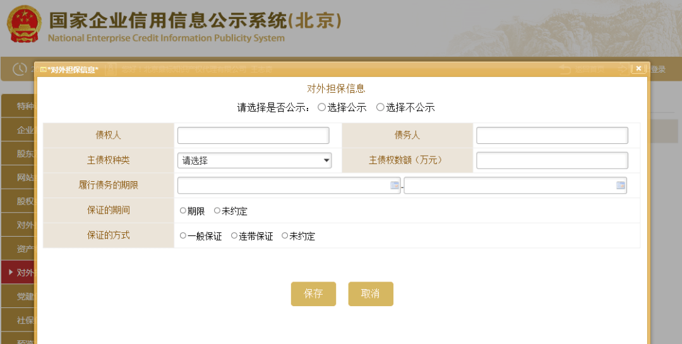
Task: Open calendar picker for debt period start date
Action: click(395, 186)
